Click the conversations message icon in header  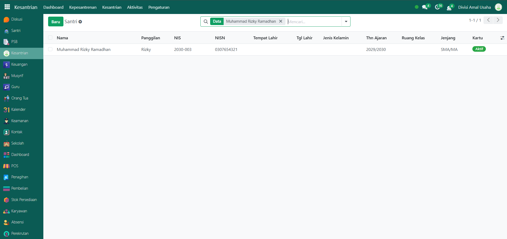click(x=425, y=7)
